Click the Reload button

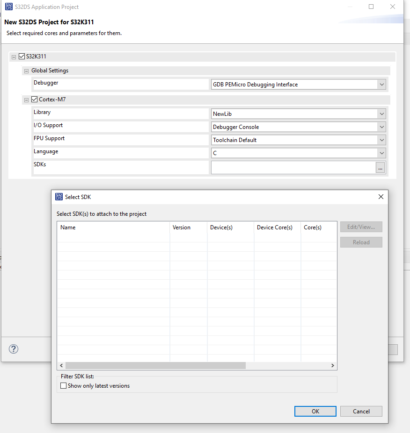pyautogui.click(x=361, y=242)
